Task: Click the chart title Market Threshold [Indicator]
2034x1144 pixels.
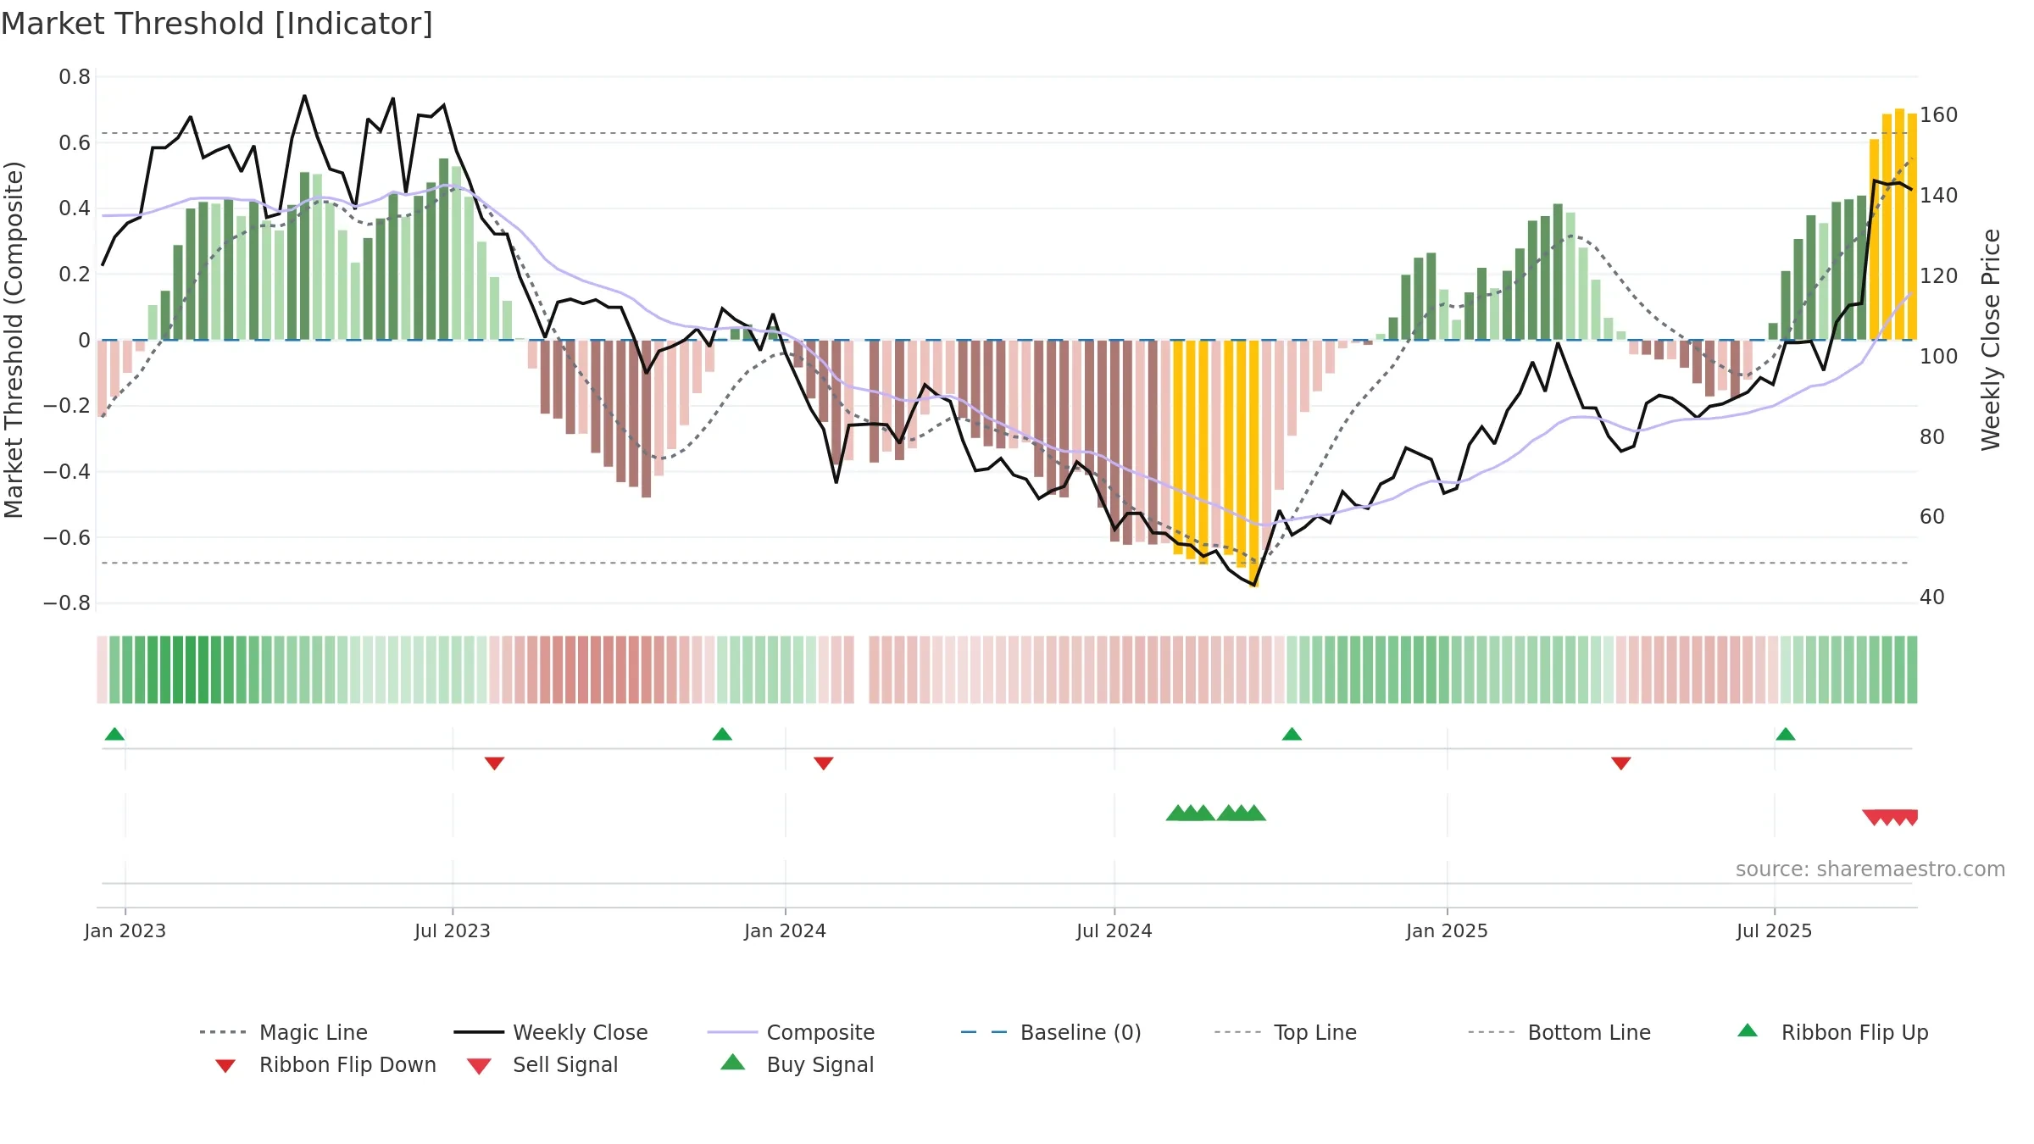Action: click(x=217, y=24)
